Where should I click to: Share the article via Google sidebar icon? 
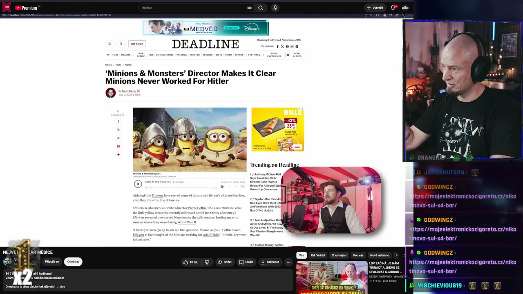click(118, 138)
